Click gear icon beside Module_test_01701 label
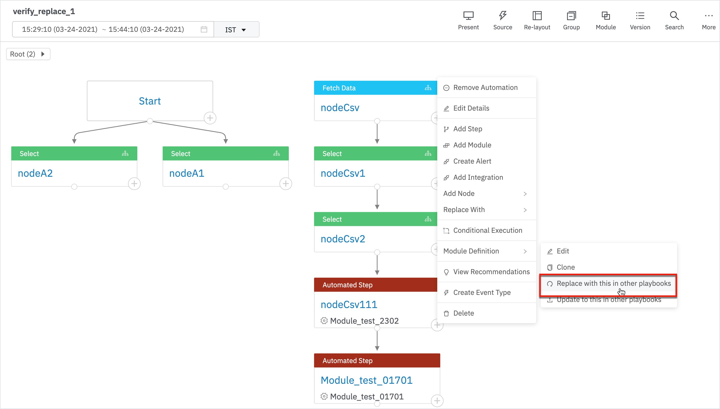 point(324,396)
